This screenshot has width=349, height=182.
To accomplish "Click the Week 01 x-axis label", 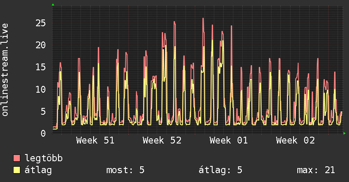I will [229, 141].
